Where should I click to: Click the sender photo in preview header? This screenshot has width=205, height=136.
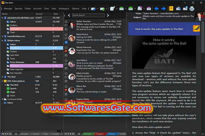point(200,16)
